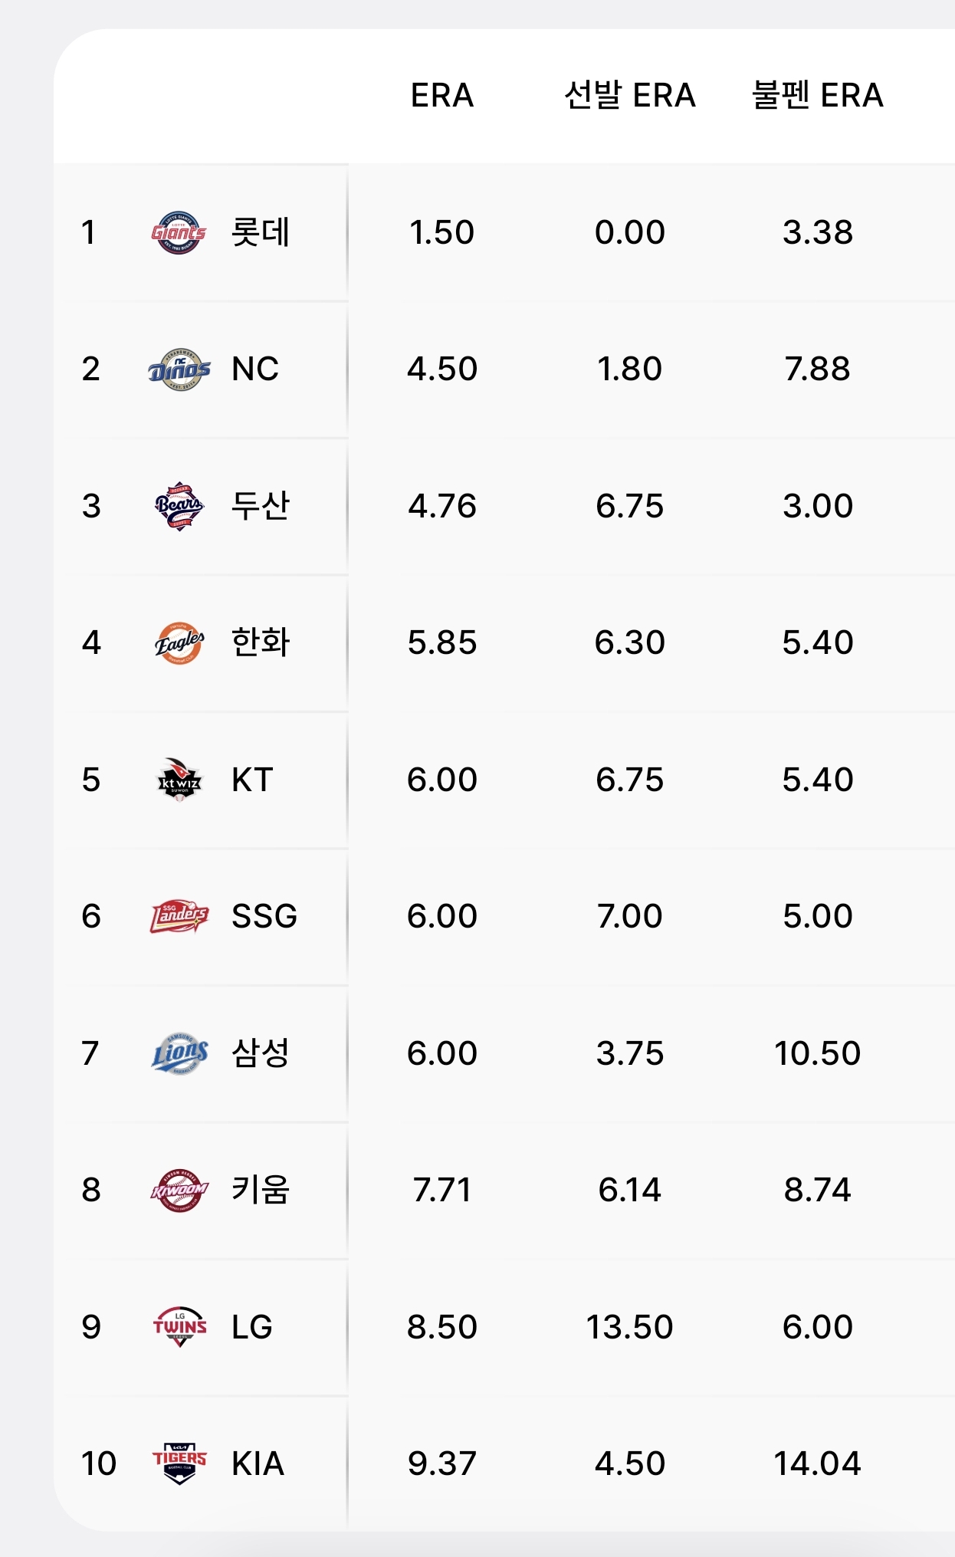
Task: Tap the Hanwha Eagles logo
Action: [179, 642]
